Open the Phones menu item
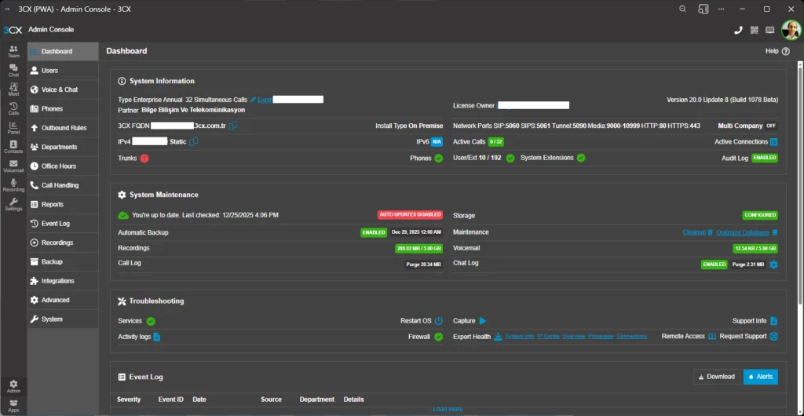The width and height of the screenshot is (804, 416). [x=63, y=108]
